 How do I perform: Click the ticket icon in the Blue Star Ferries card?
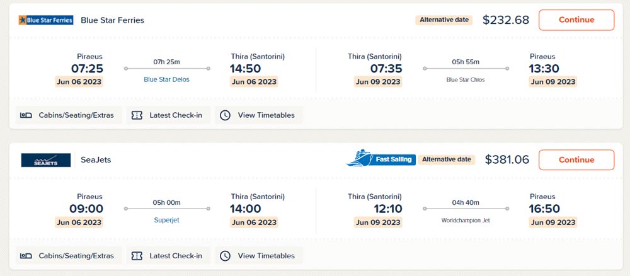coord(137,115)
